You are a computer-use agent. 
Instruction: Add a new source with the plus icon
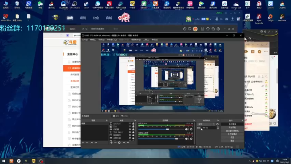pos(111,142)
